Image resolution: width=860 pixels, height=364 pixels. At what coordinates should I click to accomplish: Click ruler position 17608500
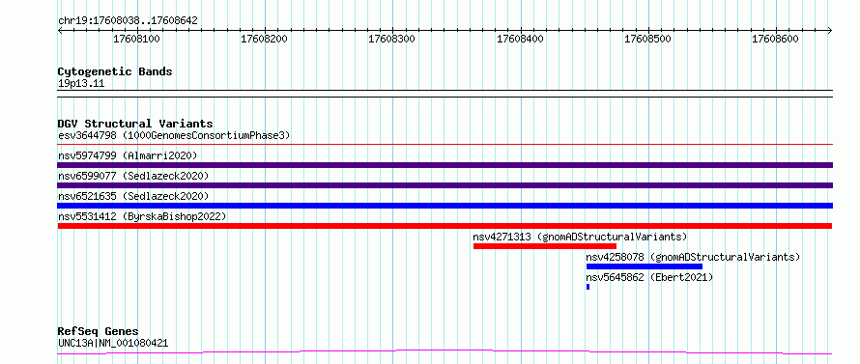(647, 39)
